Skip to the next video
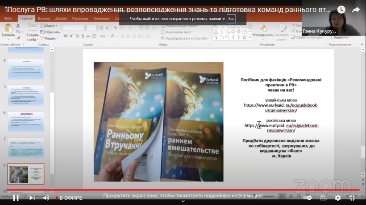 (x=32, y=198)
